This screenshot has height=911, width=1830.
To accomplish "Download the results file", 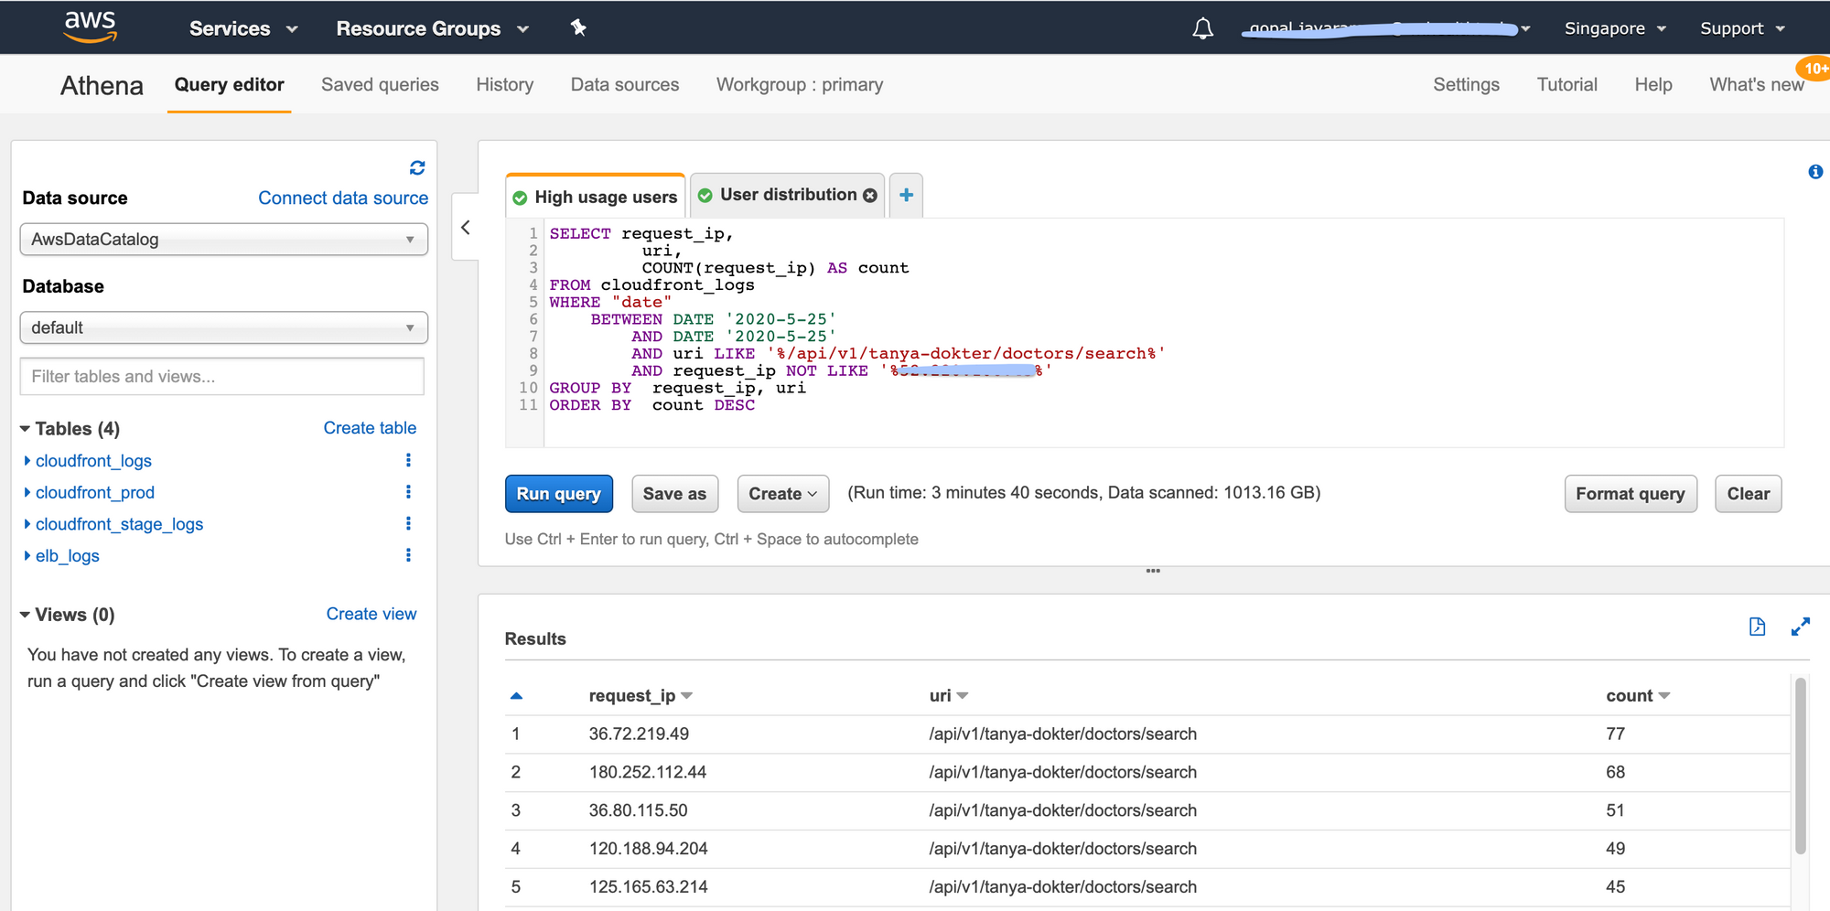I will [1757, 627].
